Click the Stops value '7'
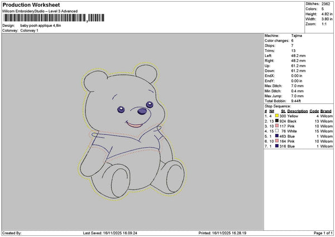This screenshot has height=237, width=335. coord(292,46)
